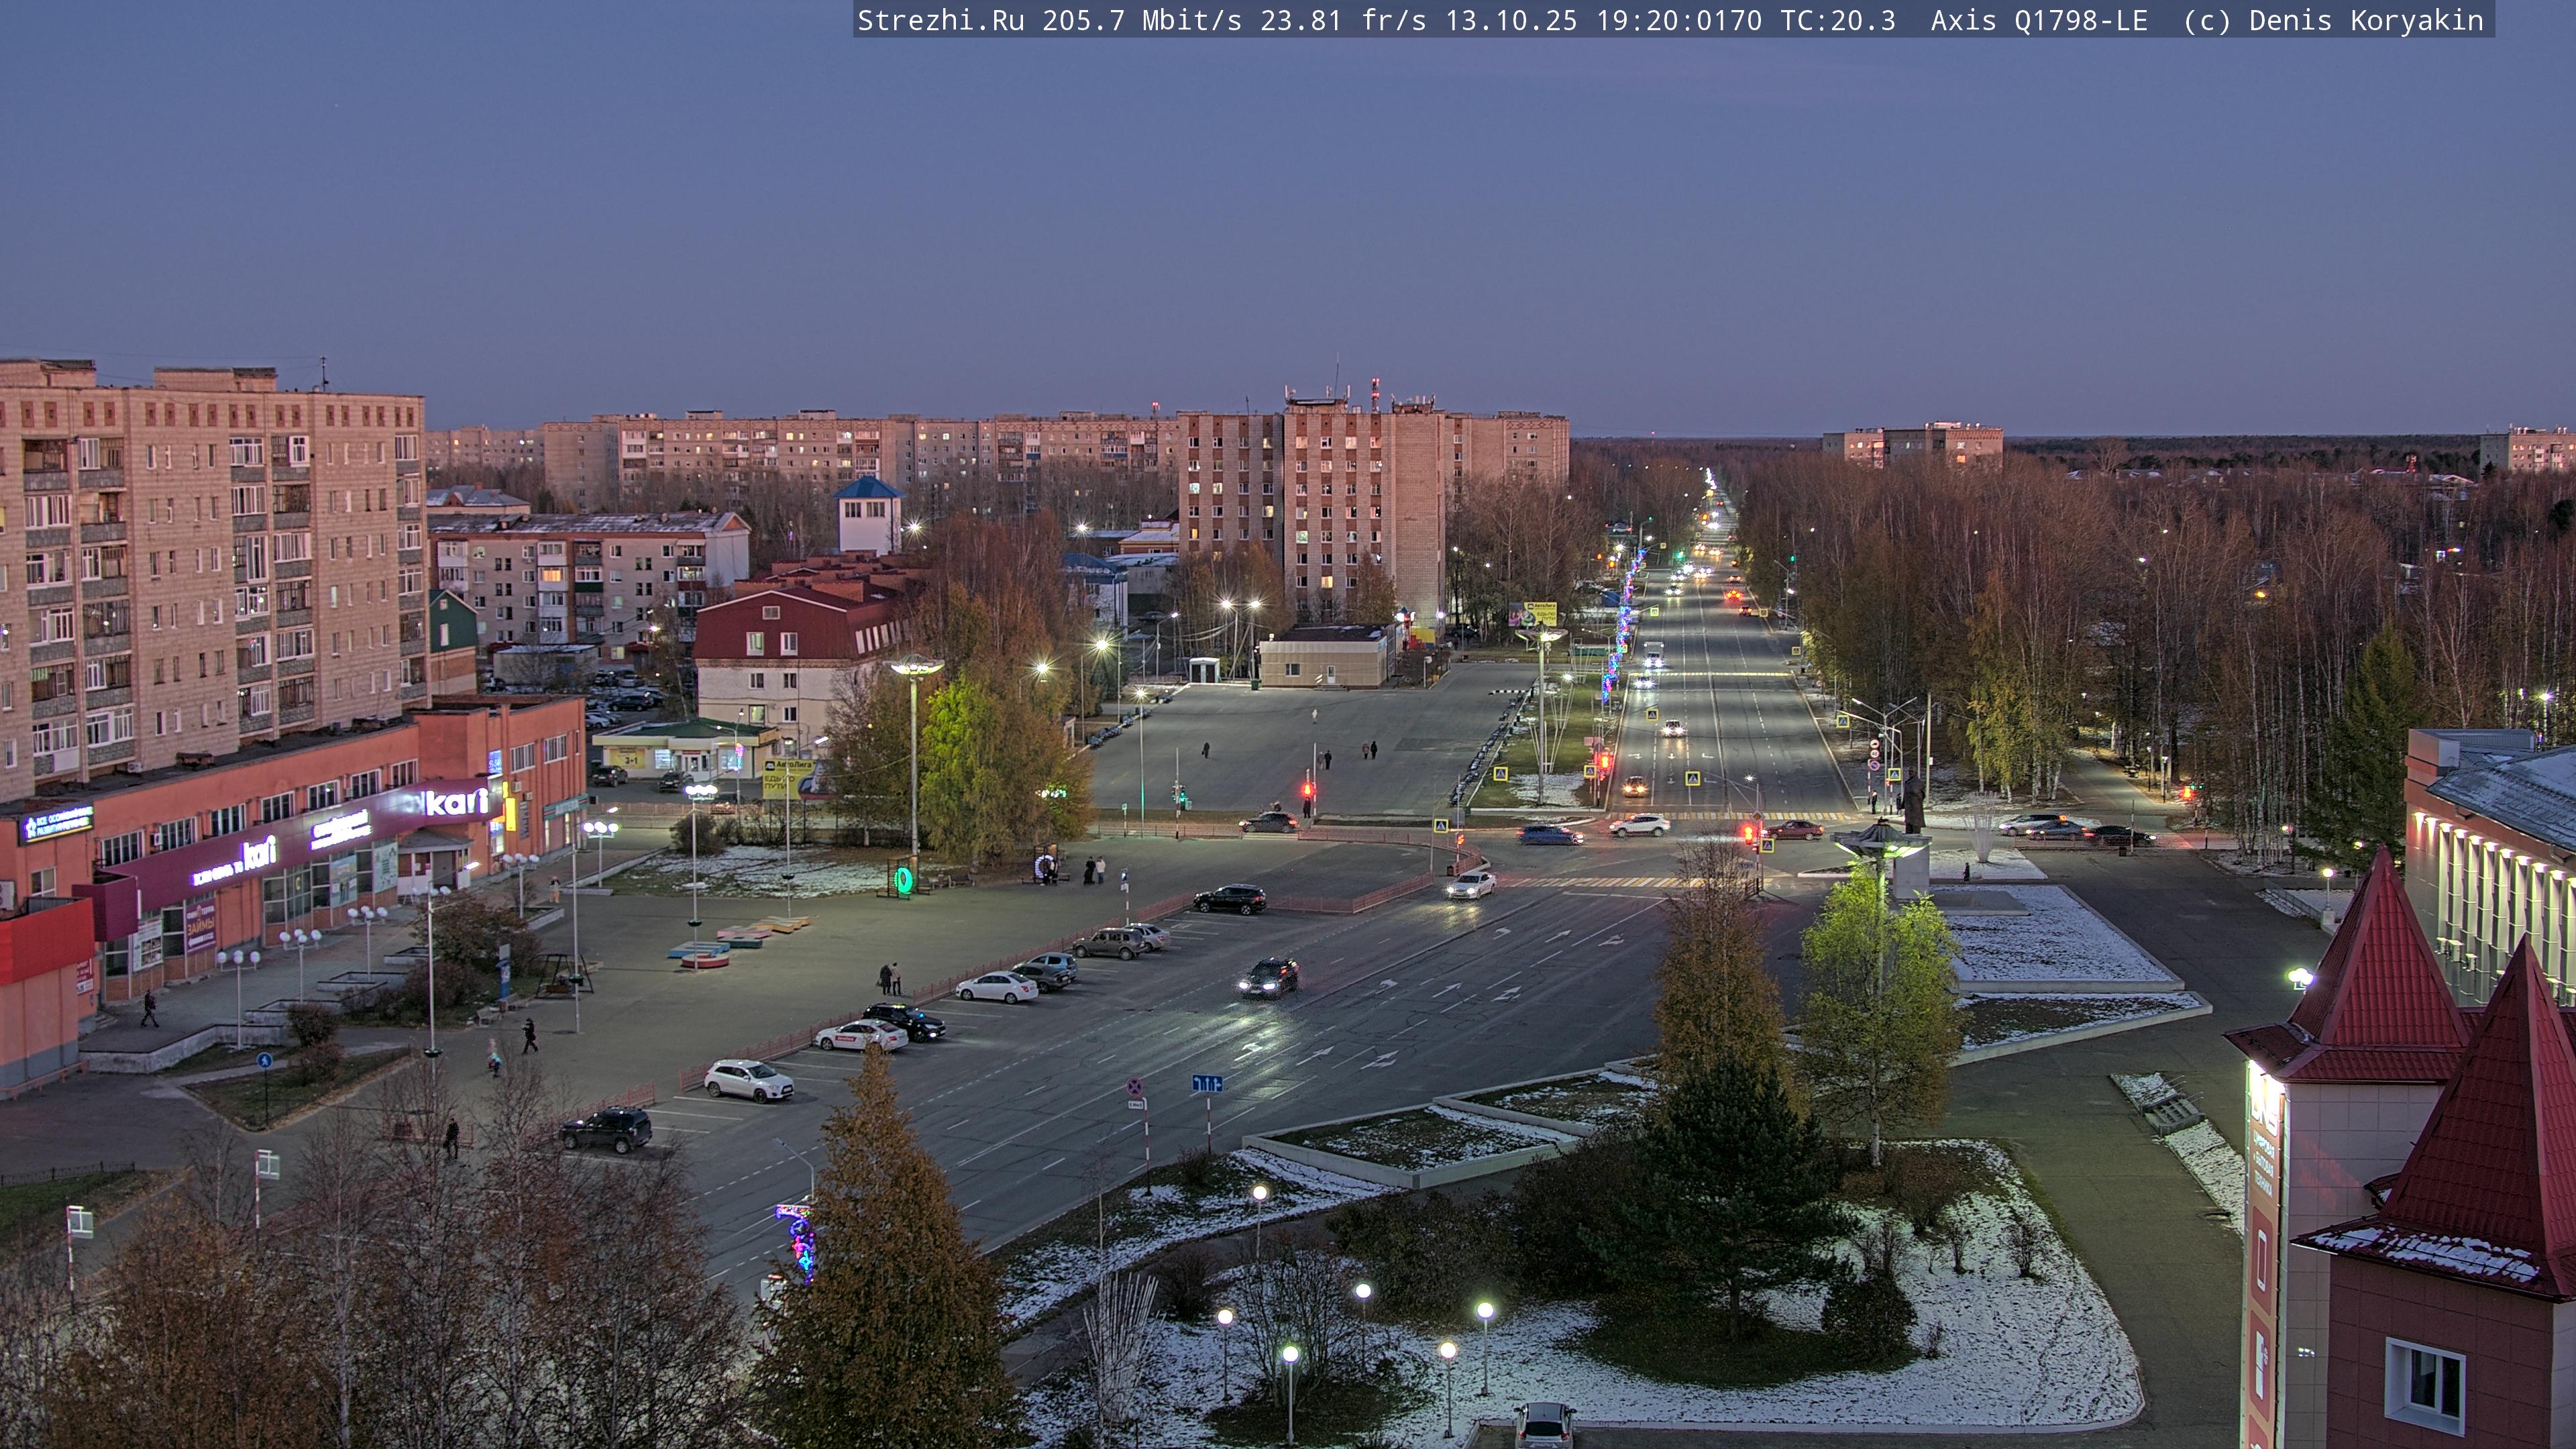Click the red traffic light near crossing
Image resolution: width=2576 pixels, height=1449 pixels.
pyautogui.click(x=1307, y=790)
